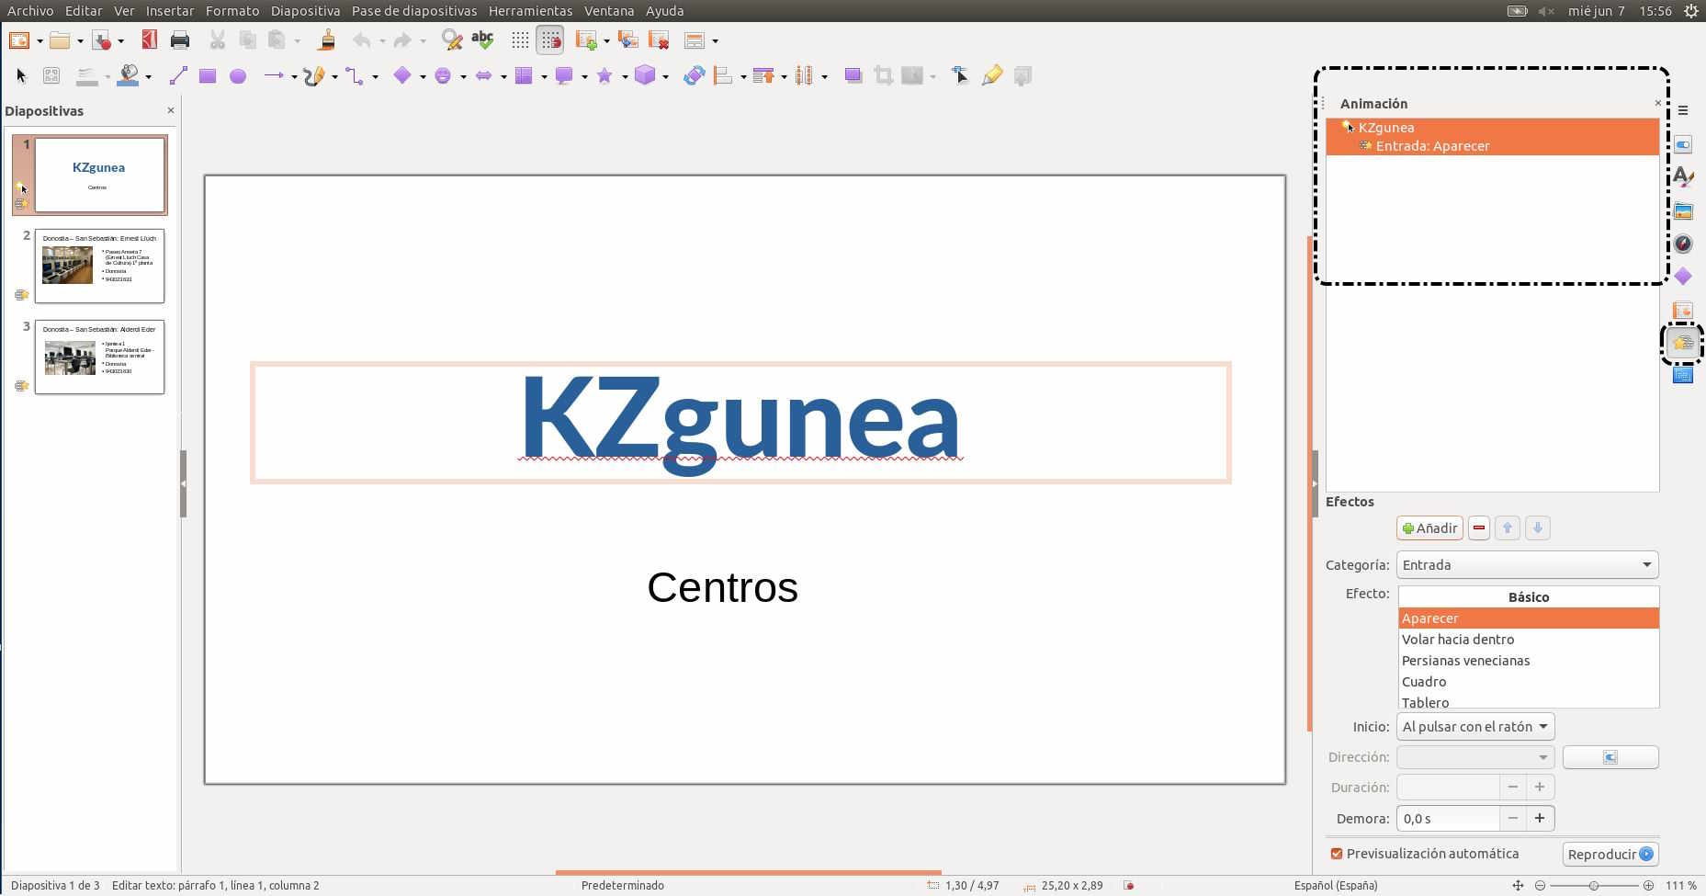
Task: Click the Delete Slide icon
Action: tap(659, 40)
